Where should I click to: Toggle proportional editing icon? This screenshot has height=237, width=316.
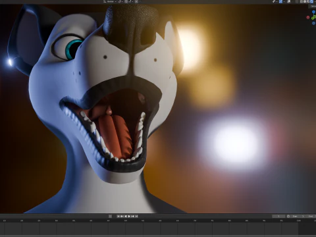coord(136,1)
